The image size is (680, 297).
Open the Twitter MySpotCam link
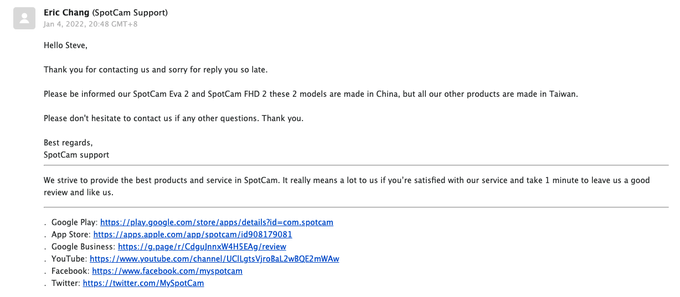[x=143, y=283]
